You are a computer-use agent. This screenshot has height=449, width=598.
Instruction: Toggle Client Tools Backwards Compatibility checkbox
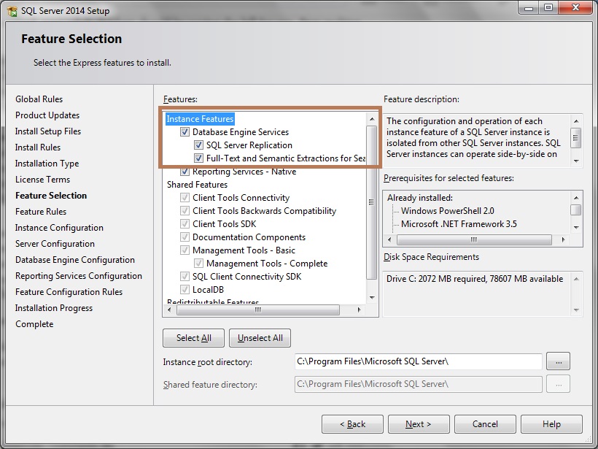click(x=185, y=211)
